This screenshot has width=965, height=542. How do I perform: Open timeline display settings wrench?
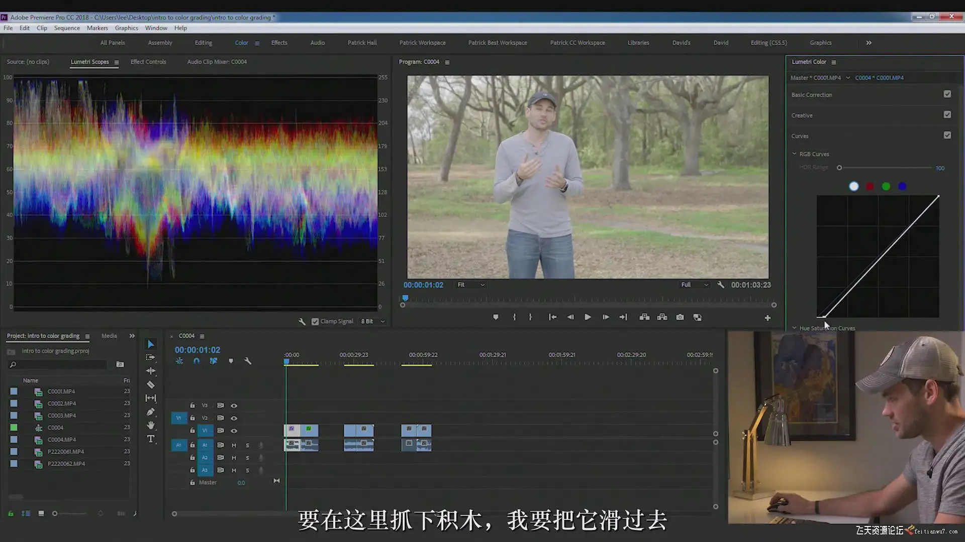(248, 361)
